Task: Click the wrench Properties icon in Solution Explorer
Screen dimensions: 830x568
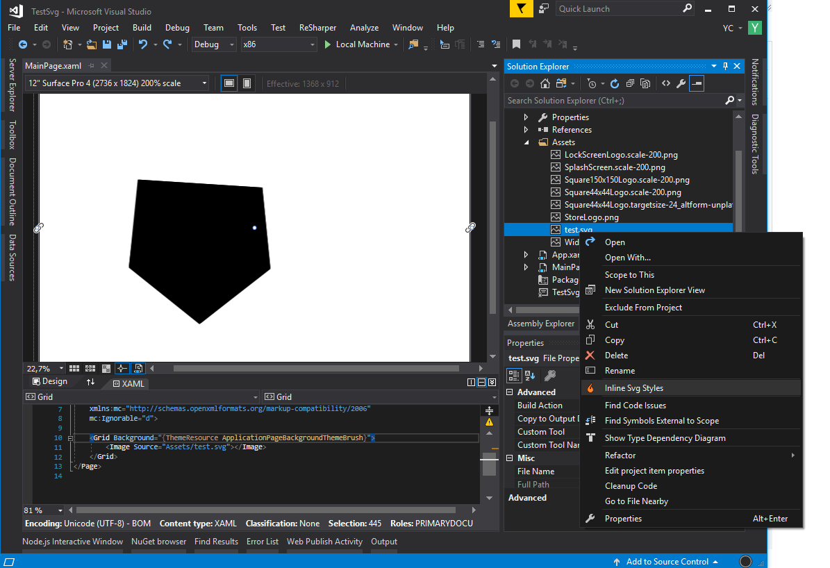Action: click(681, 83)
